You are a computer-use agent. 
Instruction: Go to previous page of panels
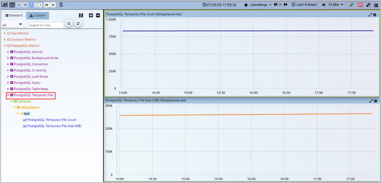pos(25,5)
